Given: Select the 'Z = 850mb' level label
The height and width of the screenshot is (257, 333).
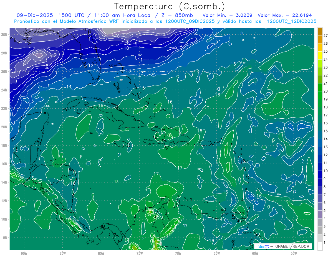Looking at the screenshot, I should (x=177, y=15).
